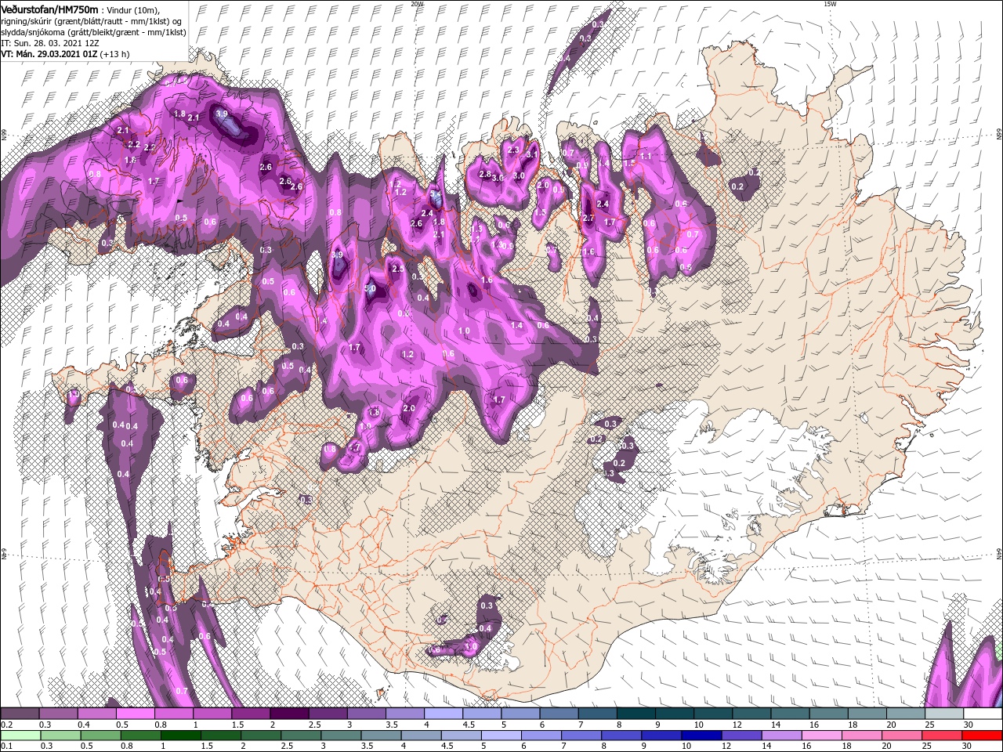The width and height of the screenshot is (1003, 752).
Task: Click the 0.1 label under the rain legend
Action: [6, 747]
